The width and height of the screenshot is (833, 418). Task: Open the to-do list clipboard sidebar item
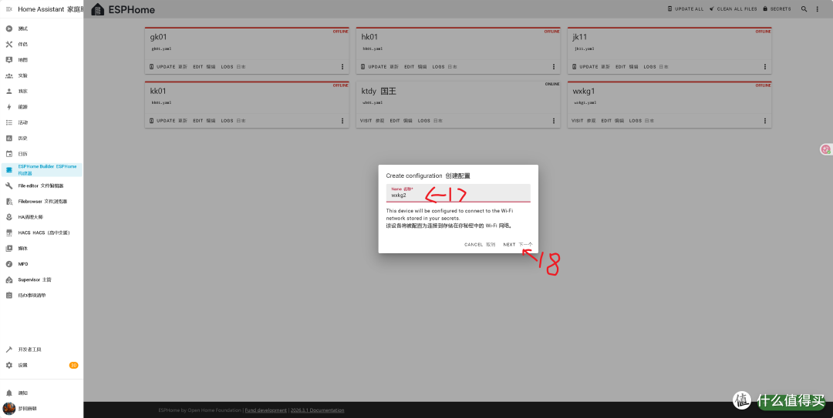[9, 295]
